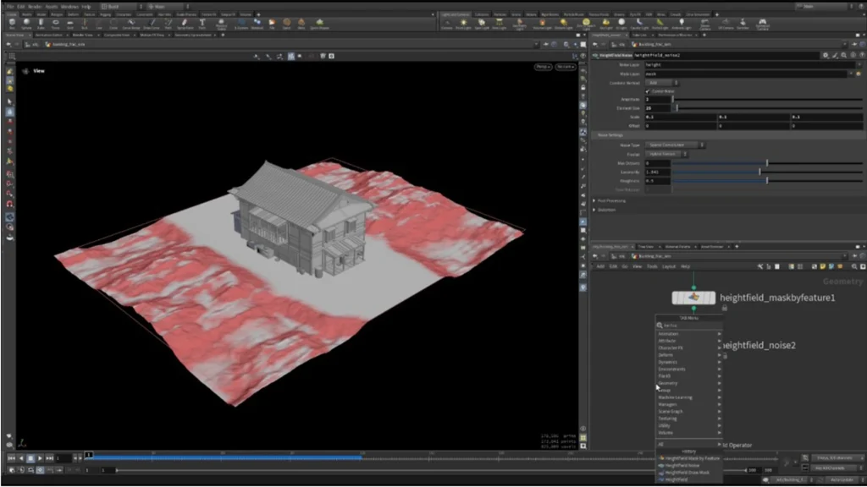Open the Build desktop dropdown

click(x=121, y=7)
